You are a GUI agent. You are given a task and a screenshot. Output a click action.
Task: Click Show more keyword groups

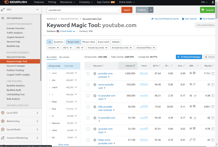point(63,145)
